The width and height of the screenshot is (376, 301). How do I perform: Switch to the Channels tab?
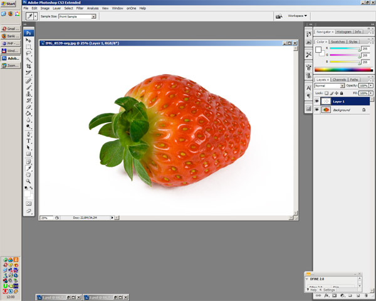pos(339,80)
